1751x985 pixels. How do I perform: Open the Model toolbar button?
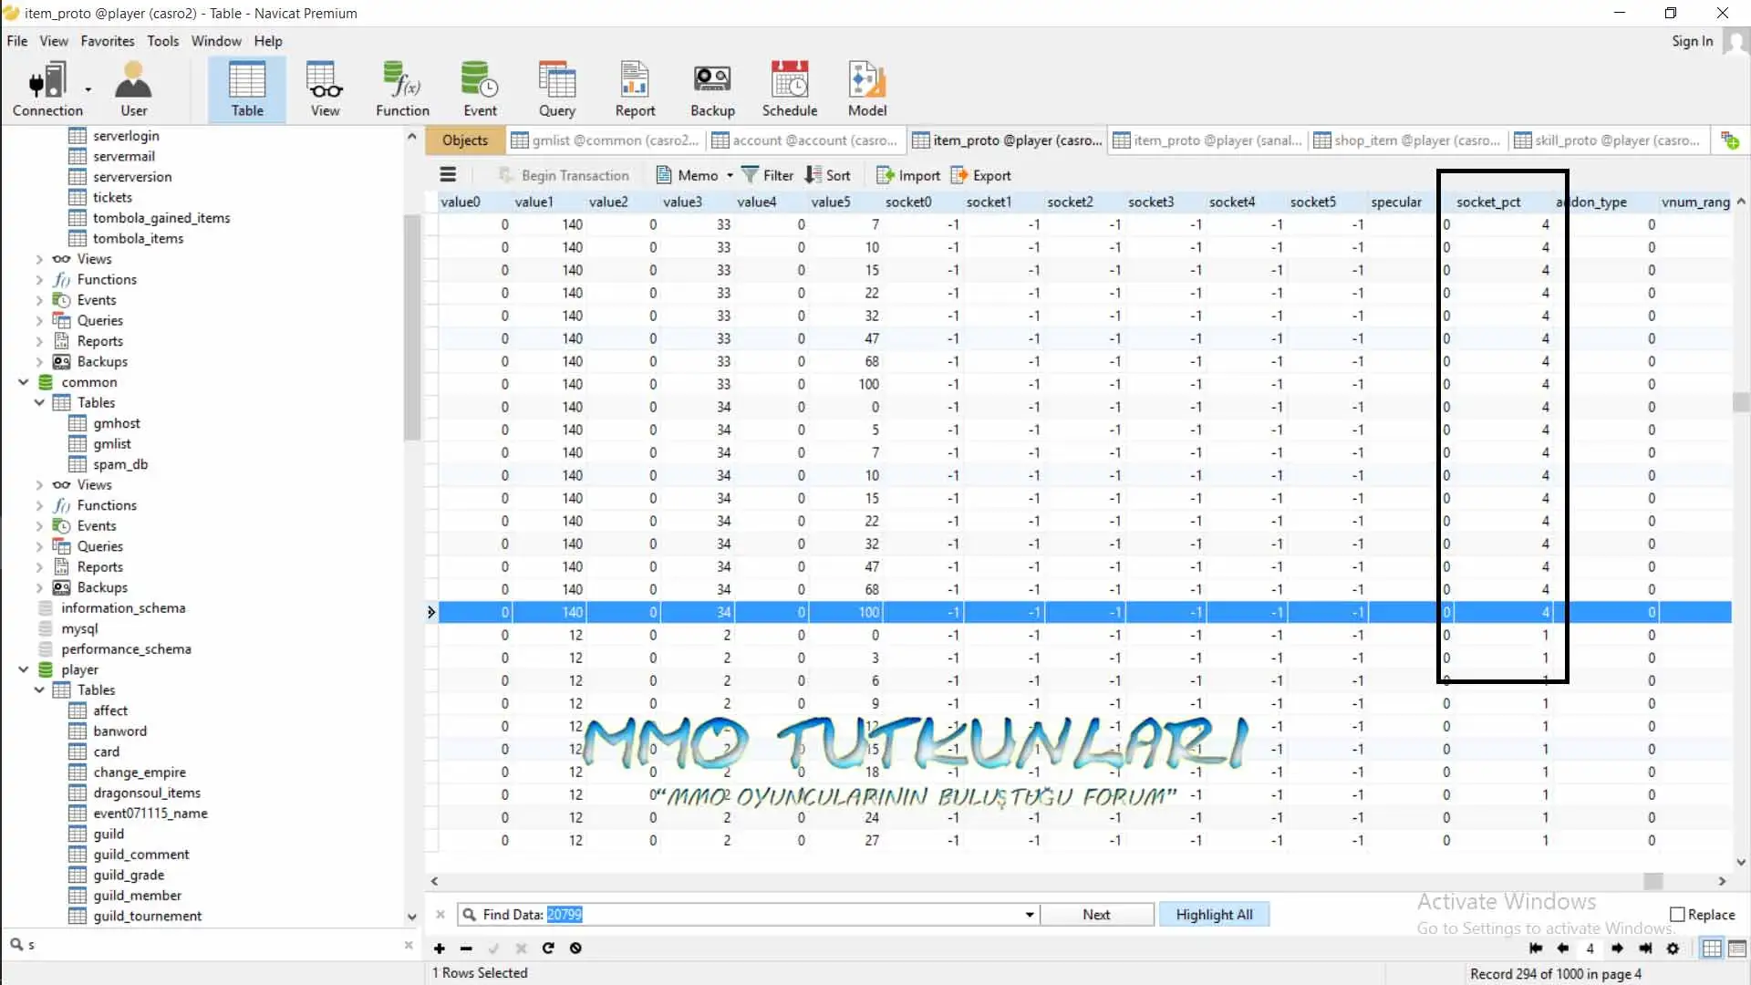[867, 89]
